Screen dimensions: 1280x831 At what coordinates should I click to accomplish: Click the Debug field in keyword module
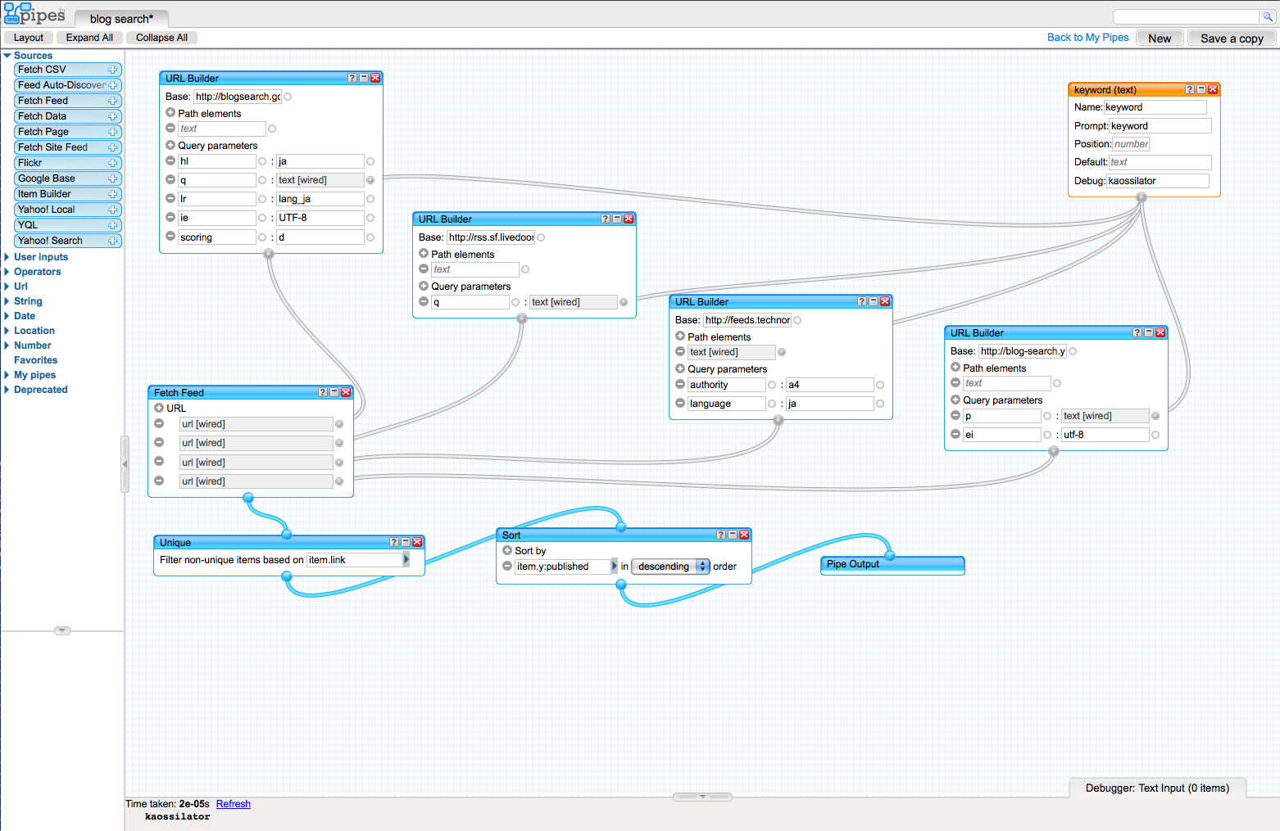(x=1157, y=181)
